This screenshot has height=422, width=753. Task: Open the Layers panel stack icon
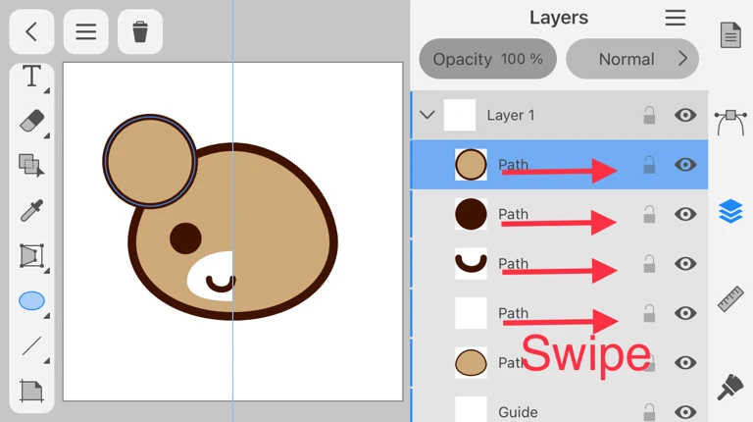[x=730, y=211]
